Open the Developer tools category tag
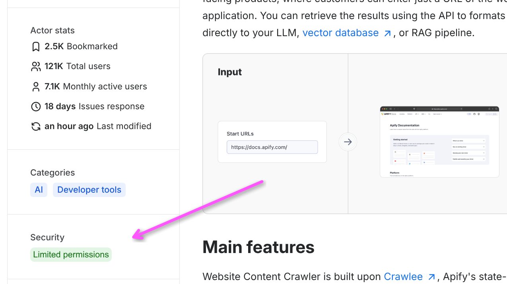Screen dimensions: 507x284 pyautogui.click(x=89, y=190)
